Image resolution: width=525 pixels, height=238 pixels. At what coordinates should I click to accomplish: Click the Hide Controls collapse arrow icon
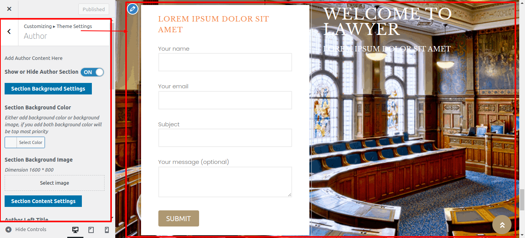point(8,230)
